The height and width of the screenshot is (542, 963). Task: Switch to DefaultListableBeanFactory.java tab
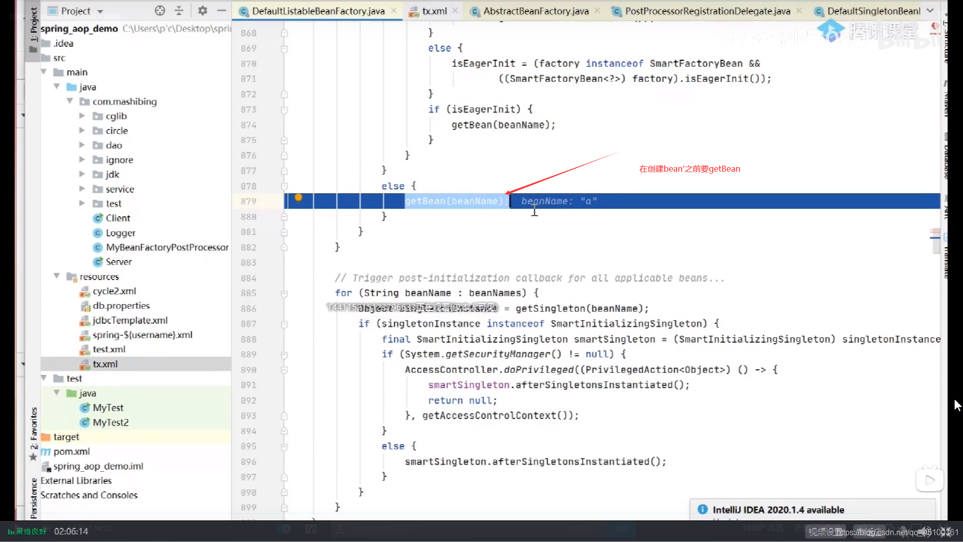point(318,11)
